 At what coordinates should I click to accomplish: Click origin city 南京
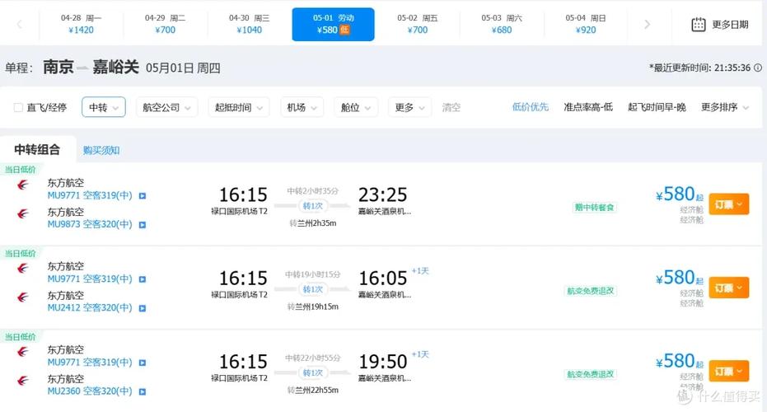point(58,67)
